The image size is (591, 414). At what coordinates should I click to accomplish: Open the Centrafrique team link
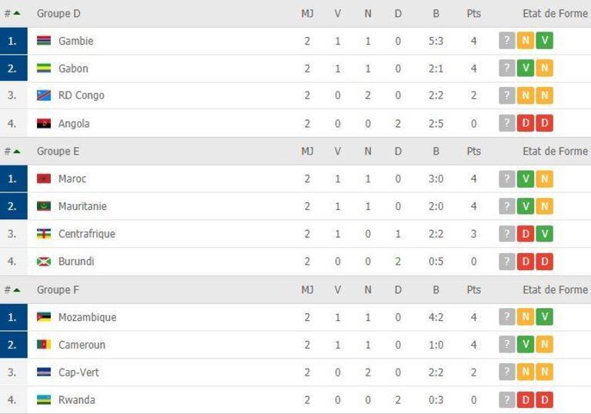point(87,234)
